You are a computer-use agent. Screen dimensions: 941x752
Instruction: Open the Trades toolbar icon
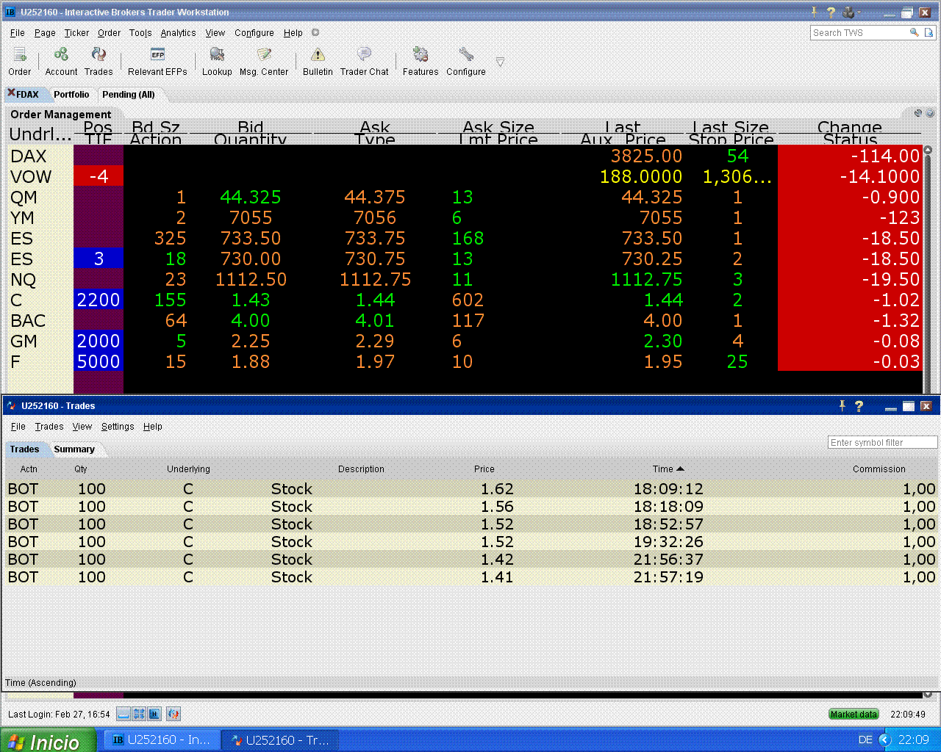(99, 61)
